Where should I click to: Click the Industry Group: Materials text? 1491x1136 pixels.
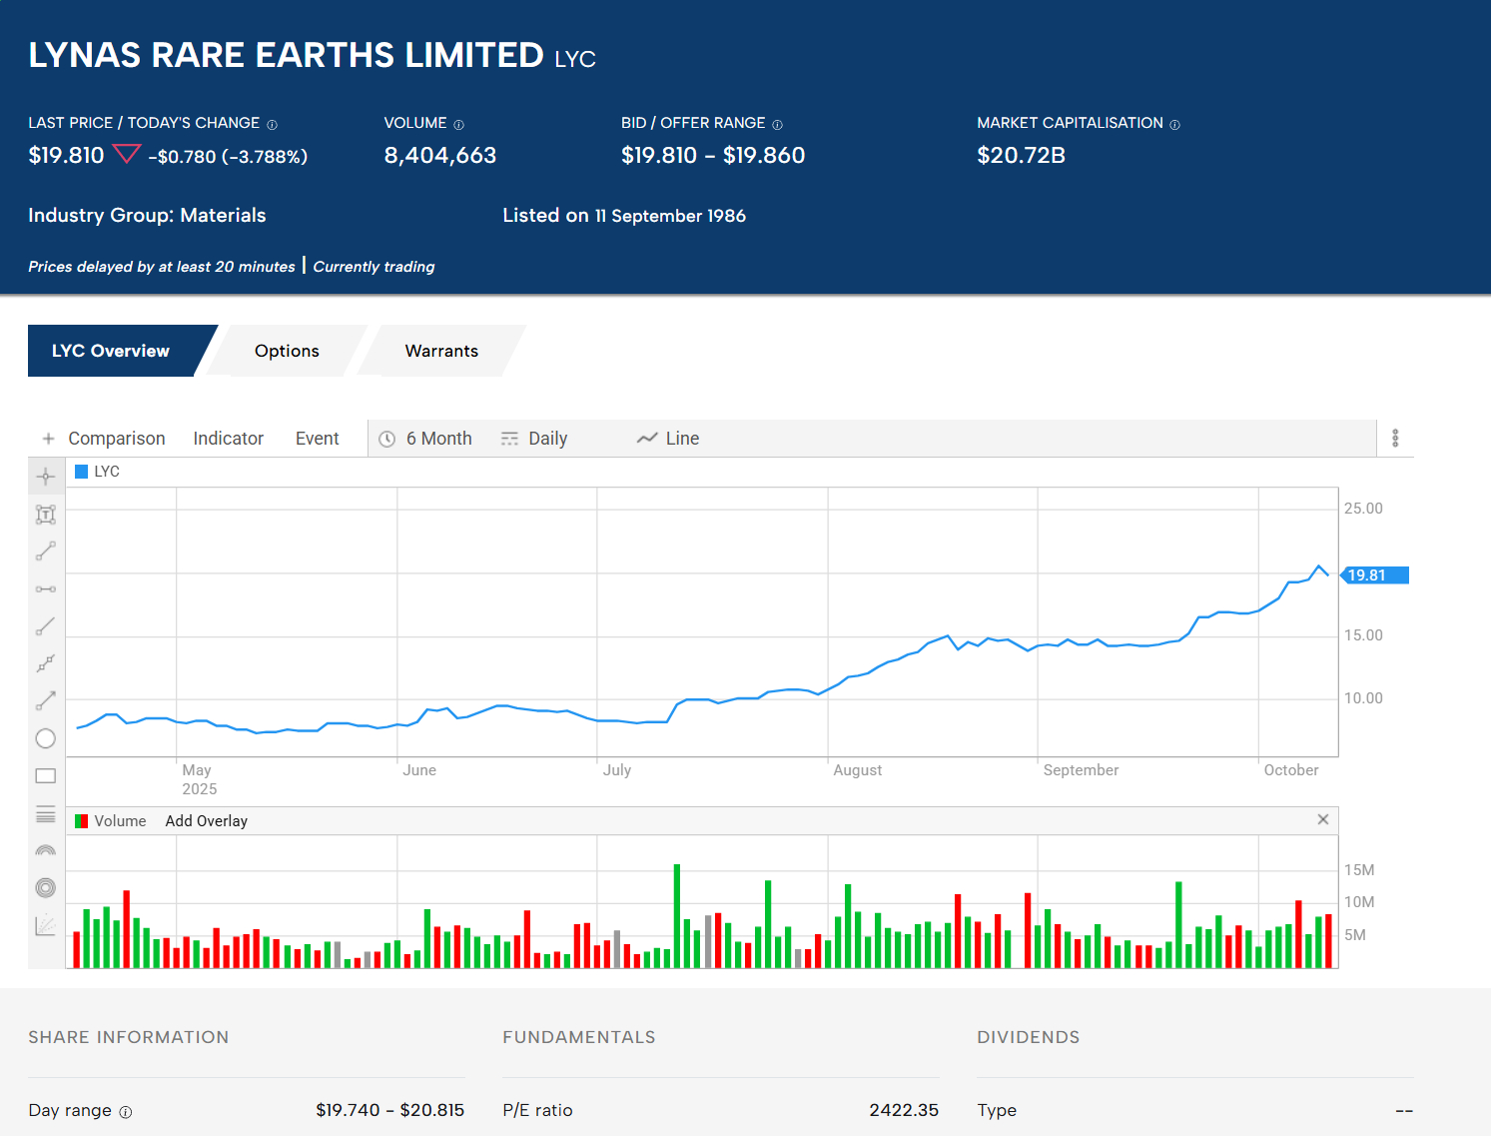tap(147, 216)
